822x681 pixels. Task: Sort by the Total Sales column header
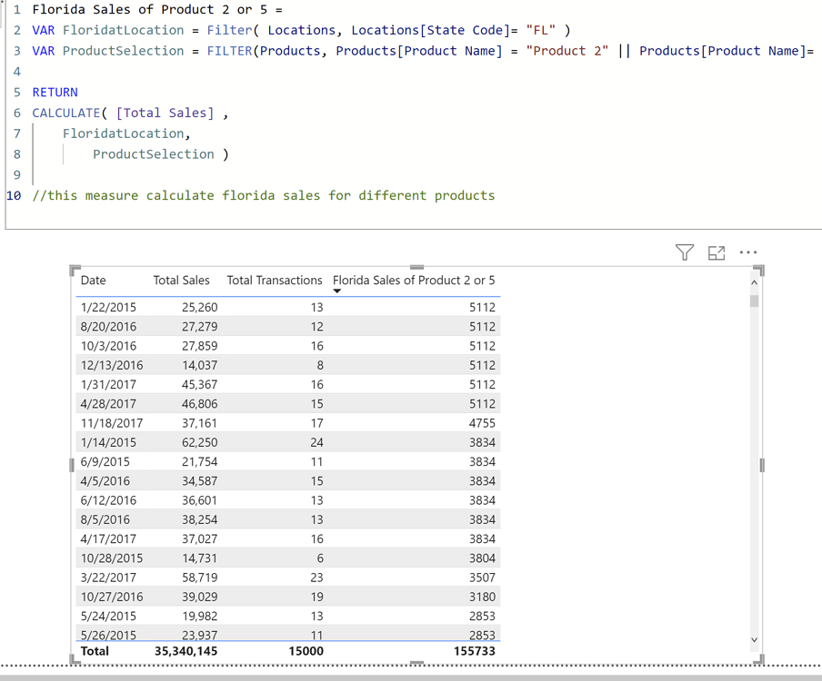click(181, 281)
